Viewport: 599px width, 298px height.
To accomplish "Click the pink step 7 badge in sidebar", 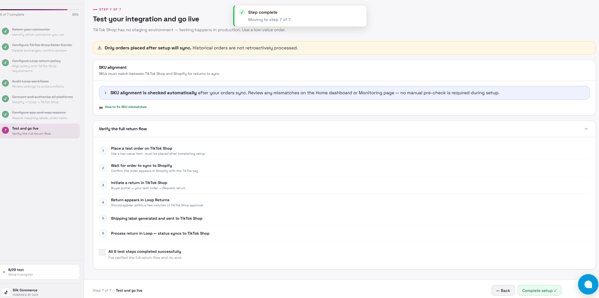I will (5, 130).
